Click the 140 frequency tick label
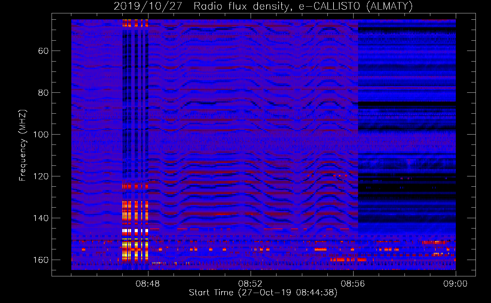Image resolution: width=491 pixels, height=303 pixels. pos(41,218)
